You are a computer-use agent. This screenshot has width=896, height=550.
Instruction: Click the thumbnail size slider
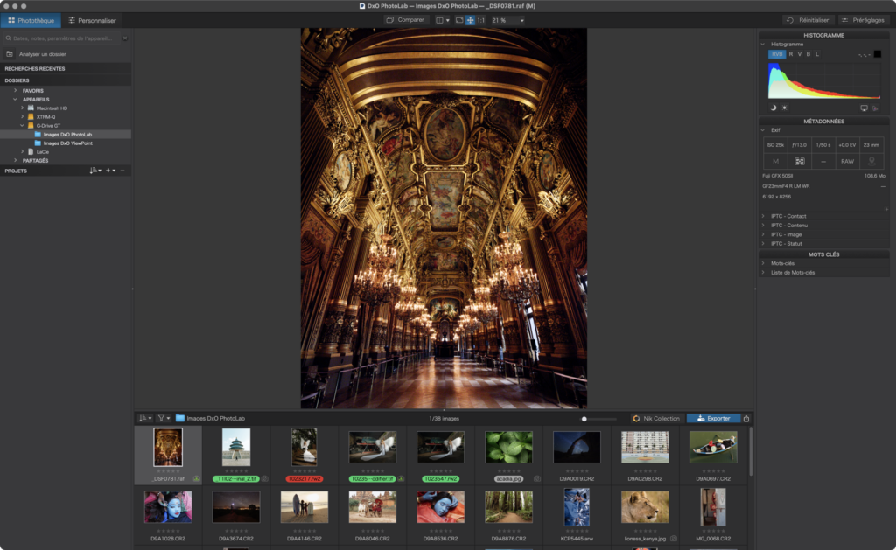598,419
